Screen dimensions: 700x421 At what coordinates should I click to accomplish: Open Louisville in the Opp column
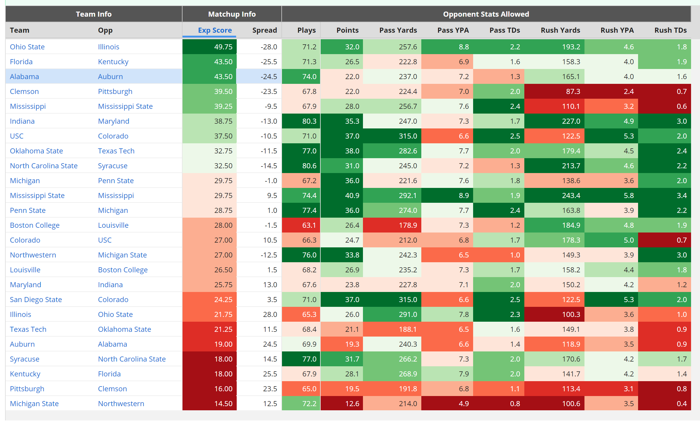[113, 225]
